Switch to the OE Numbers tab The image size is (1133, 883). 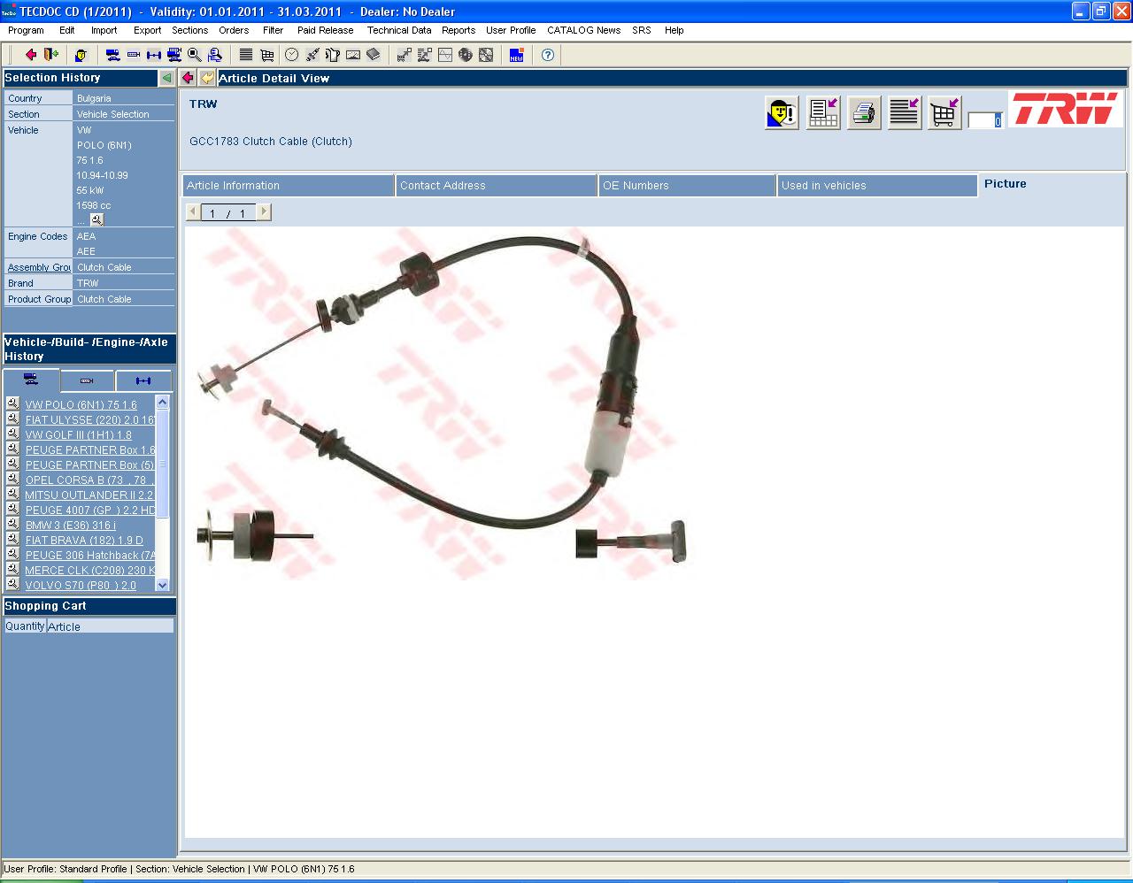pos(686,186)
